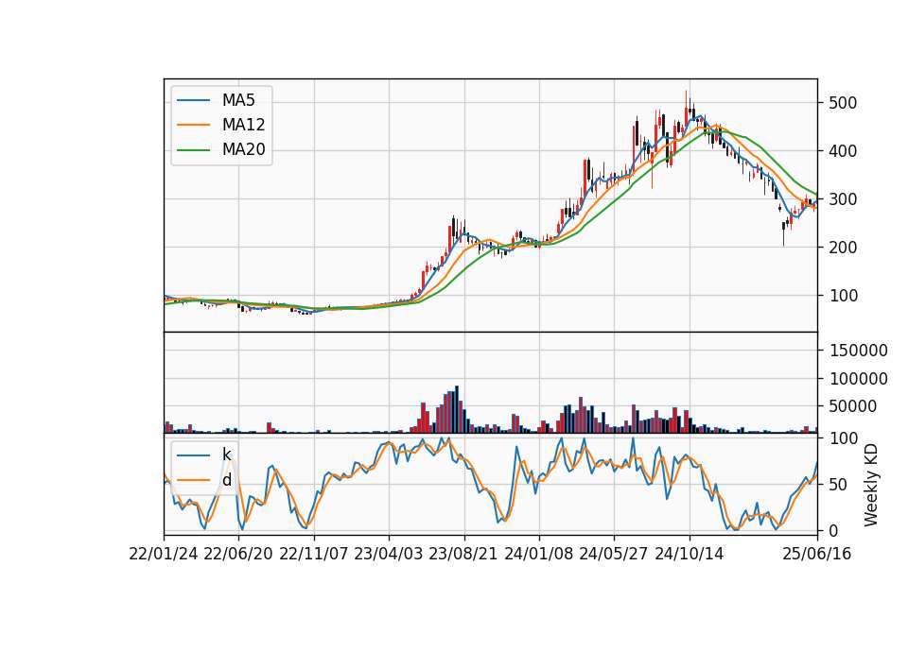Click the 23/08/21 date tick label
The width and height of the screenshot is (908, 652).
463,554
